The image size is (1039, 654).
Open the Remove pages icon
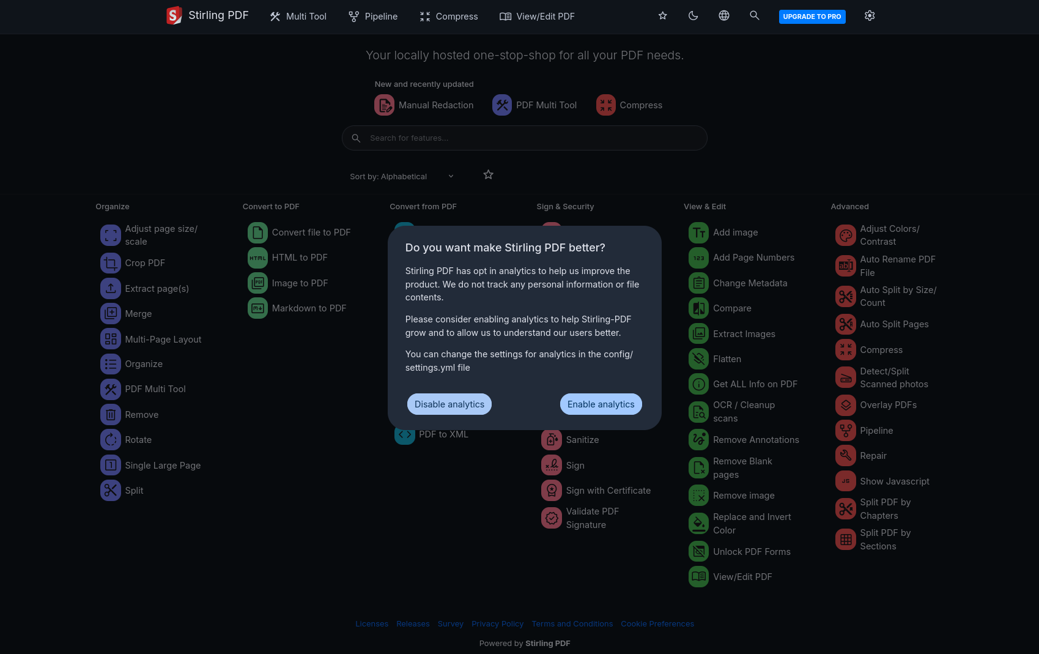pyautogui.click(x=111, y=415)
